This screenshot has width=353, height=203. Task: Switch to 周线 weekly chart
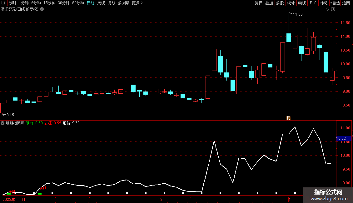[x=101, y=3]
